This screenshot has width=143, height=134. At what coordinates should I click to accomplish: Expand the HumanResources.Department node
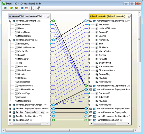(91, 86)
